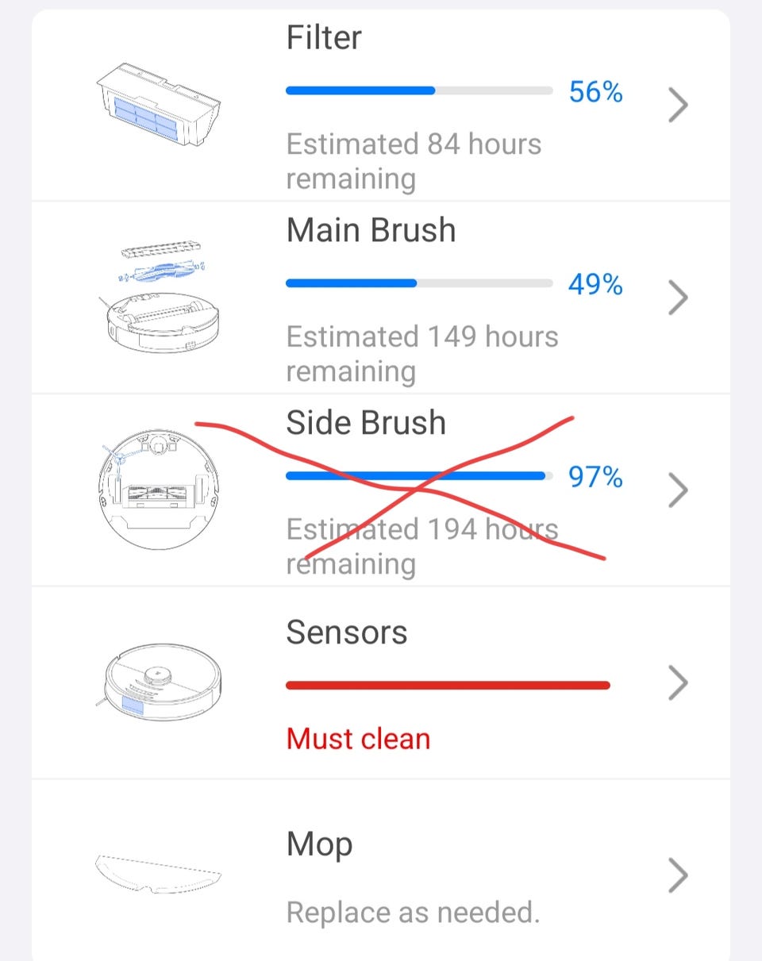Select the Filter list item title

(x=324, y=38)
